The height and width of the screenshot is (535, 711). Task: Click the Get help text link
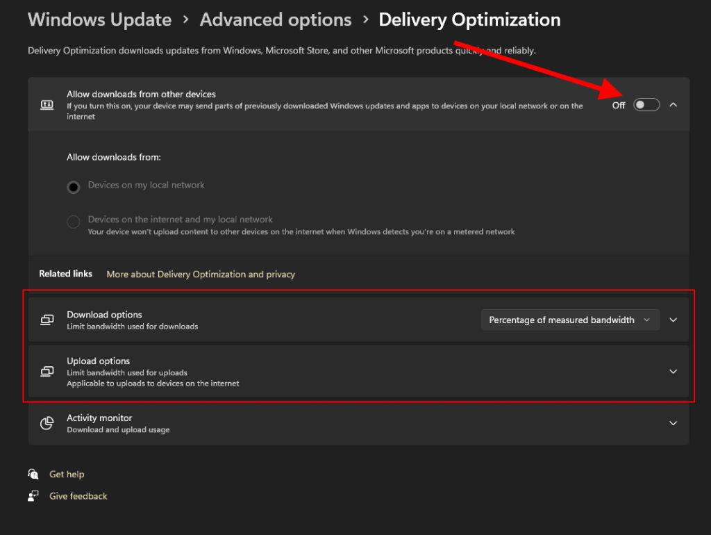pyautogui.click(x=67, y=475)
